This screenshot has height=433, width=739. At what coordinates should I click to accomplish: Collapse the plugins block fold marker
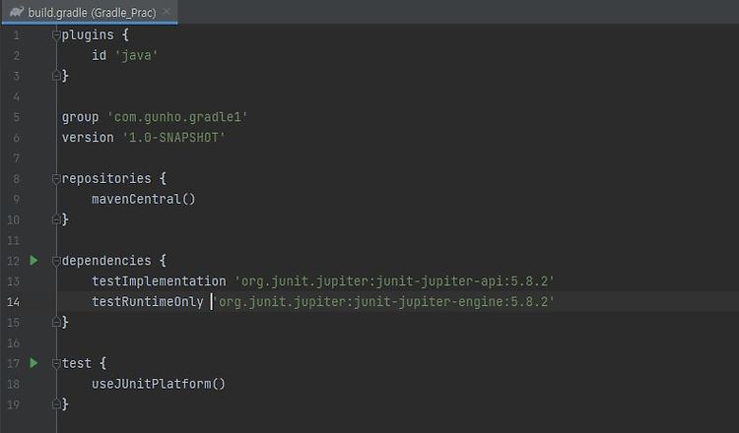(56, 34)
